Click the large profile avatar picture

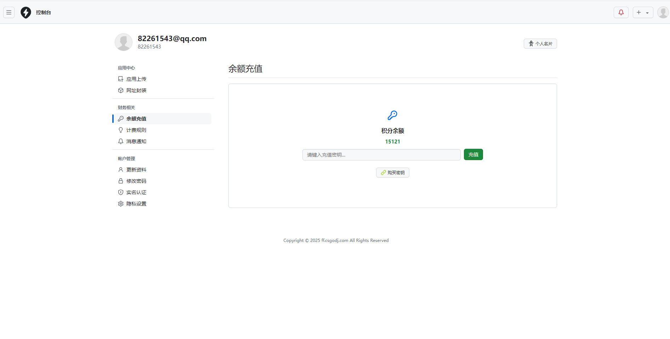point(124,42)
